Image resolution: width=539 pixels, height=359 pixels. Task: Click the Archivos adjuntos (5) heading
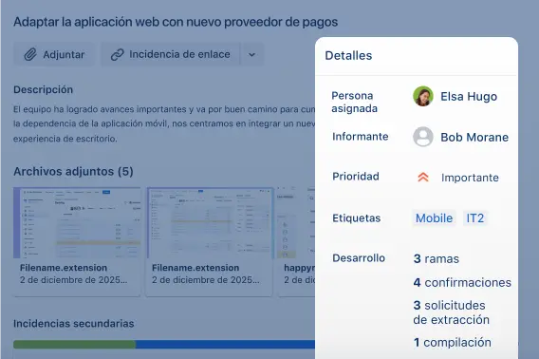click(73, 171)
